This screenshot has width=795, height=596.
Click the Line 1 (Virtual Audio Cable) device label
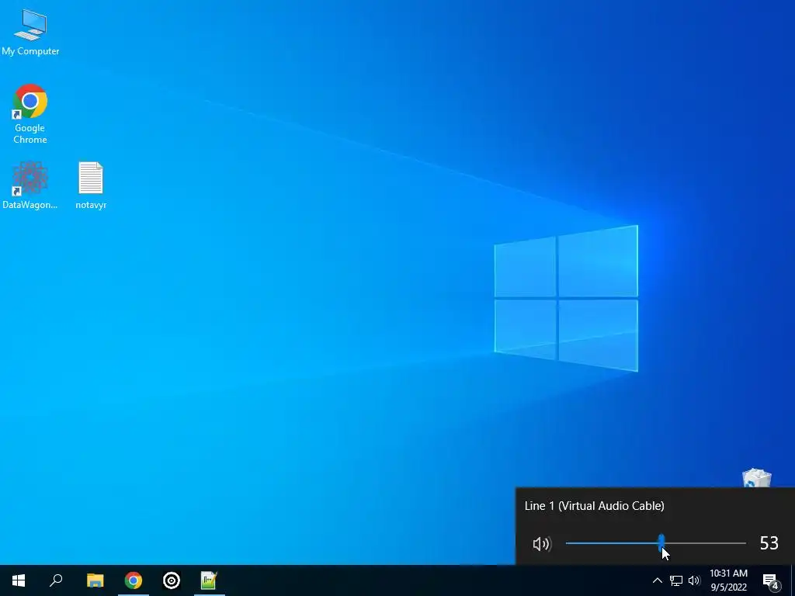coord(594,506)
